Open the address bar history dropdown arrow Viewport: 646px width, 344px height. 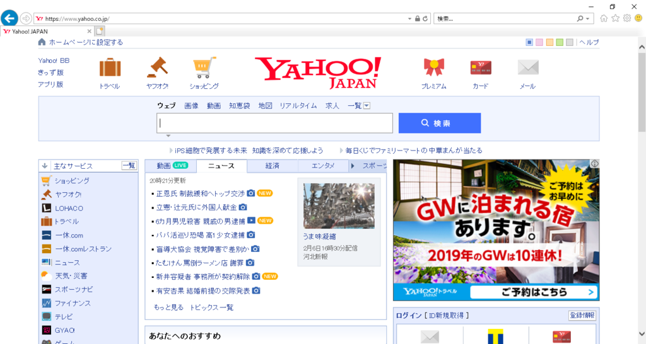tap(409, 18)
